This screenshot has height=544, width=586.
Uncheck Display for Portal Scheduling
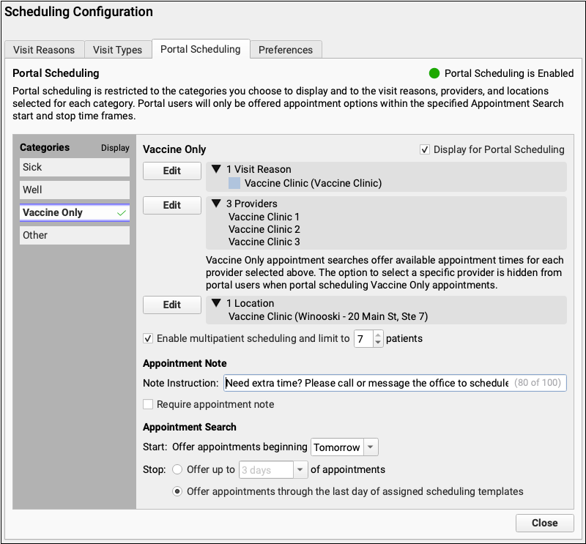pos(425,150)
